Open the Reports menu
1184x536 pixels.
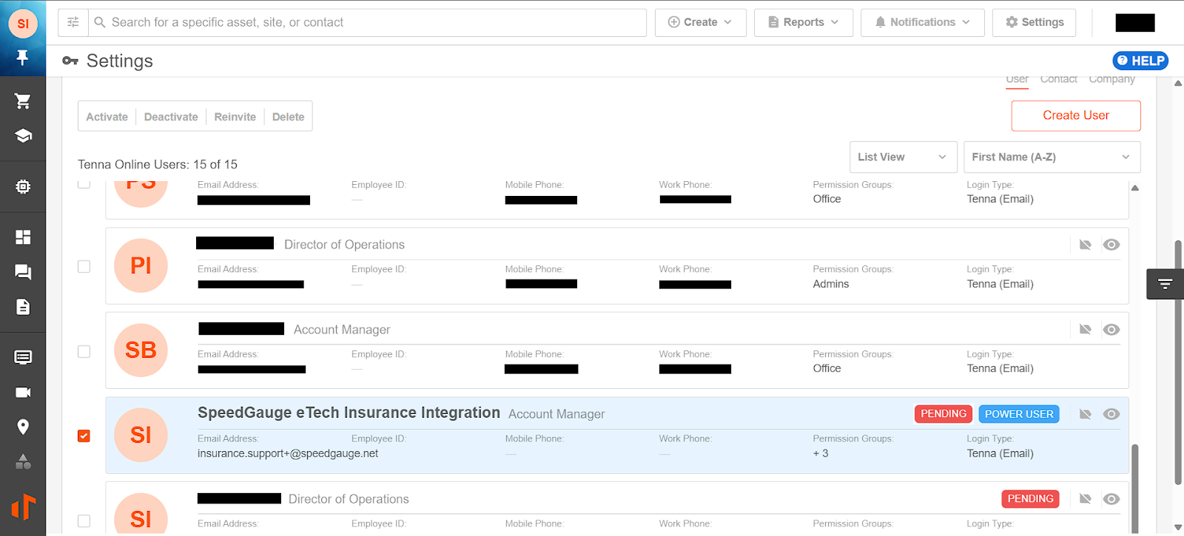(x=803, y=22)
